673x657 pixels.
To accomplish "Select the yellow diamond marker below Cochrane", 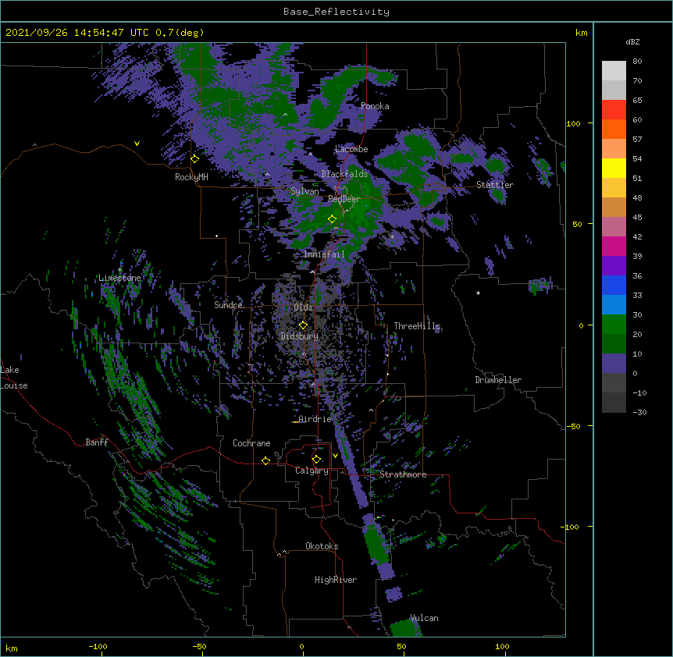I will (265, 460).
